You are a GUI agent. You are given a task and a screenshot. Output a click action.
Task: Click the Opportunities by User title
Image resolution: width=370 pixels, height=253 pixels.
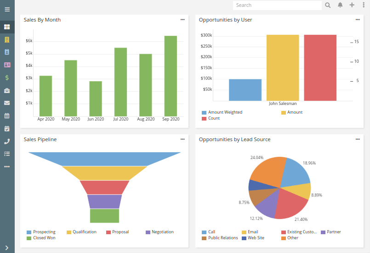pos(225,20)
